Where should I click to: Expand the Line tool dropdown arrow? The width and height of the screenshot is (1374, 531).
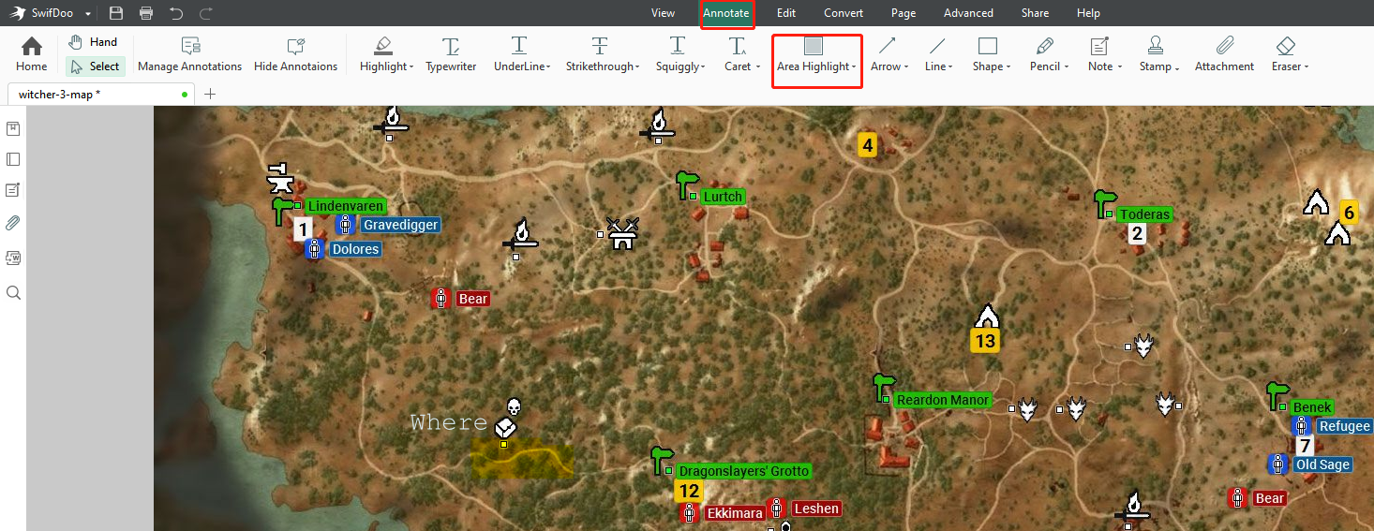[950, 67]
